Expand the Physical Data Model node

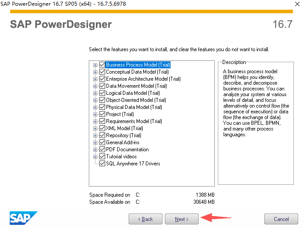click(95, 108)
